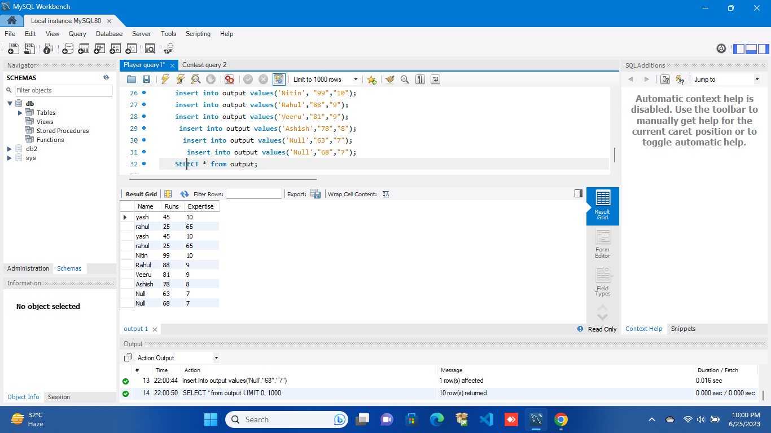Switch to the Contest query 2 tab
Screen dimensions: 771x433
pos(204,65)
